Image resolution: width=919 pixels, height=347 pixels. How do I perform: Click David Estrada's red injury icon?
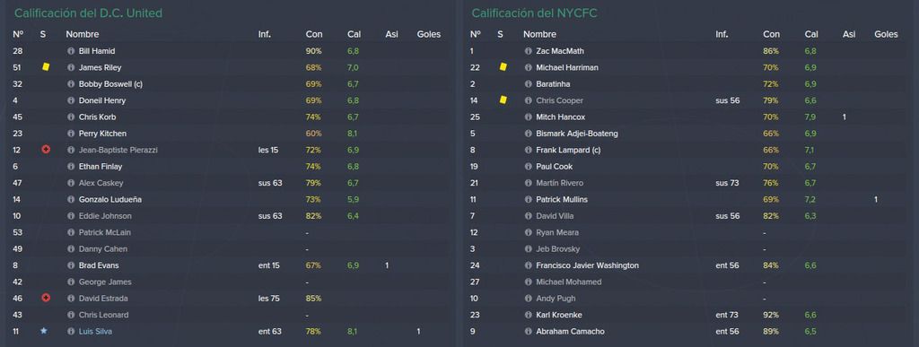pos(46,298)
